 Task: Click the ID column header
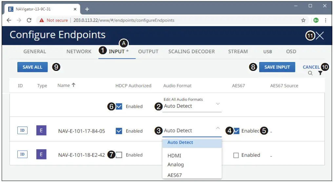point(20,86)
